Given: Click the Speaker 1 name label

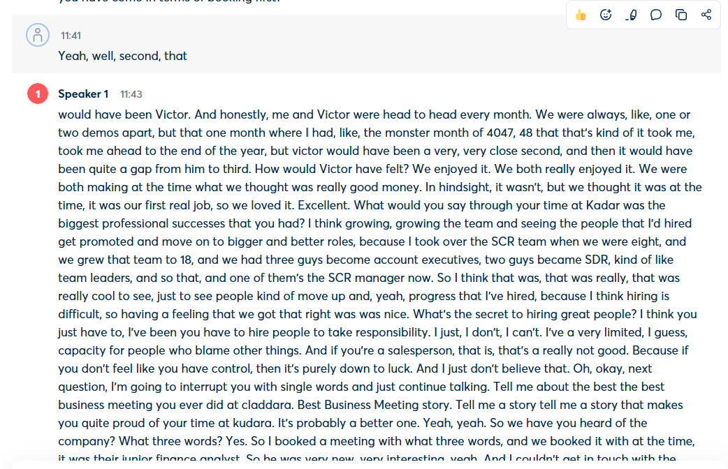Looking at the screenshot, I should click(x=83, y=94).
